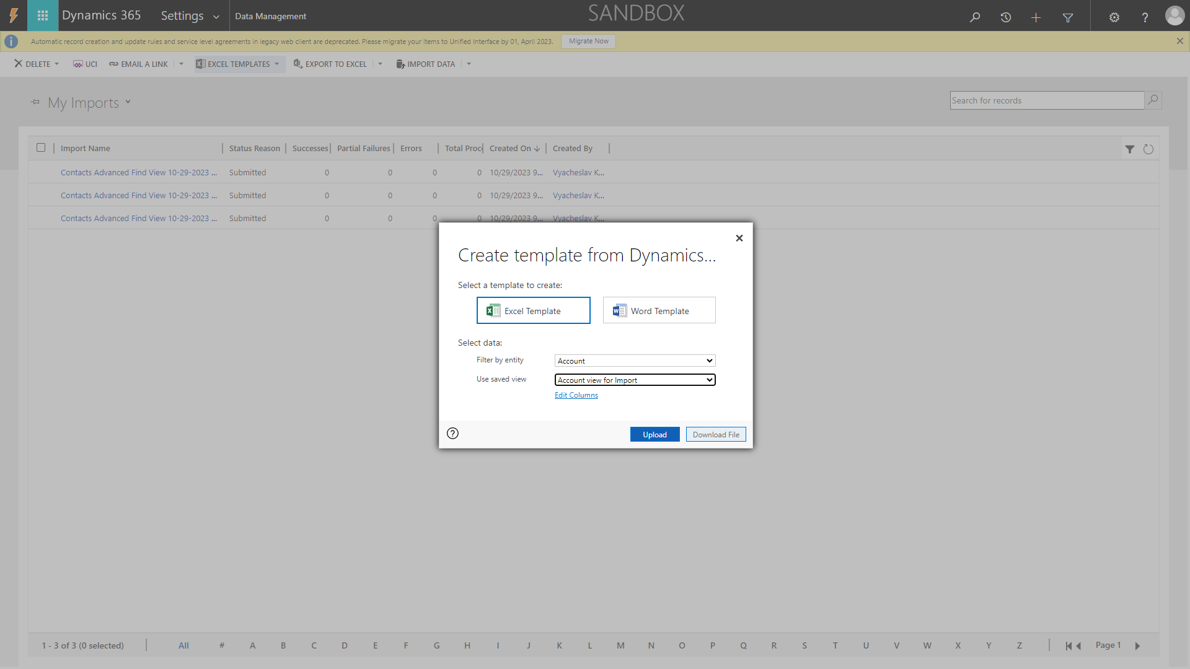Open recent items history icon
Viewport: 1190px width, 669px height.
(1006, 17)
